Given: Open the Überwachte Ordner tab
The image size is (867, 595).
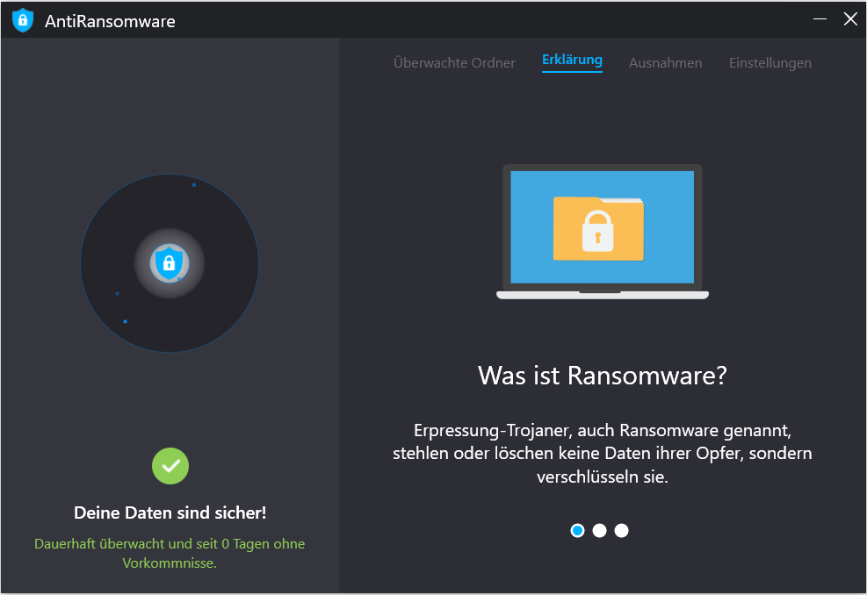Looking at the screenshot, I should (454, 63).
